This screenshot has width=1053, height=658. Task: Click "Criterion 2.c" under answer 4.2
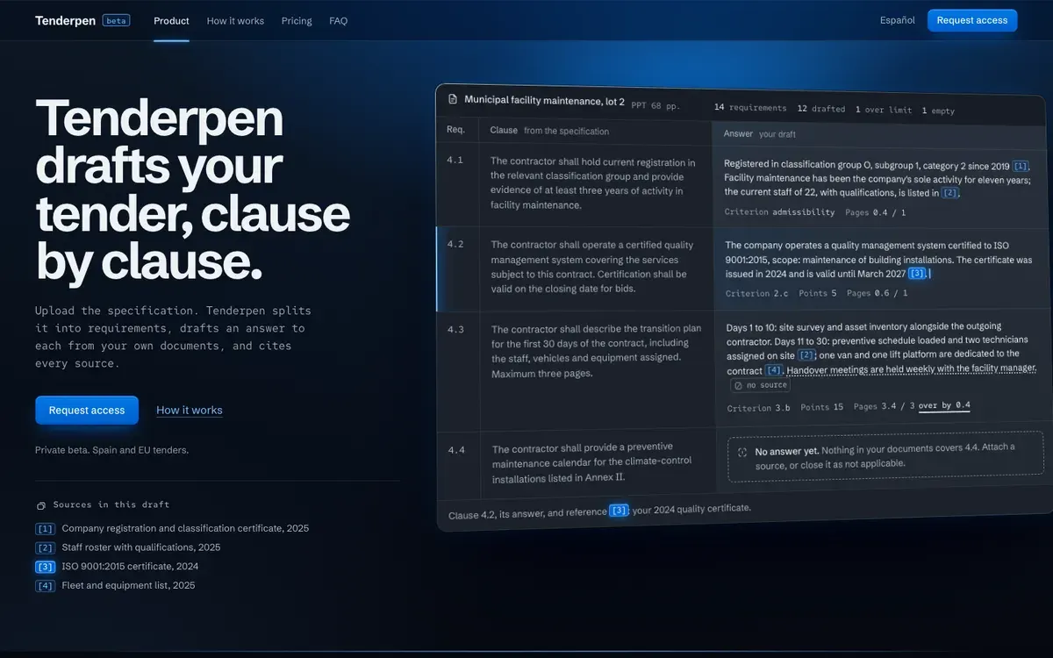click(756, 294)
